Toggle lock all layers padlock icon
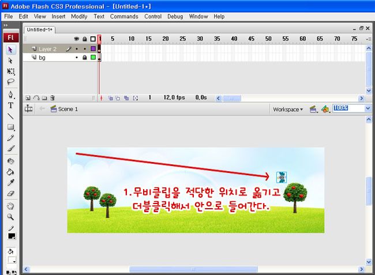 click(x=84, y=39)
